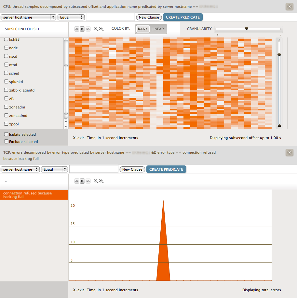Zoom out the TCP errors graph

click(x=96, y=181)
